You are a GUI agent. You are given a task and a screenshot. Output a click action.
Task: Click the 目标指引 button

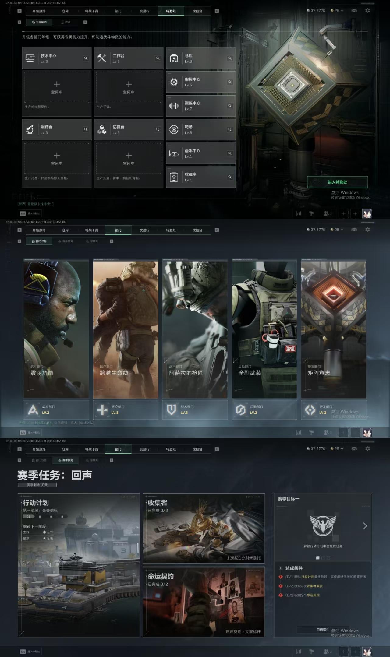coord(323,630)
